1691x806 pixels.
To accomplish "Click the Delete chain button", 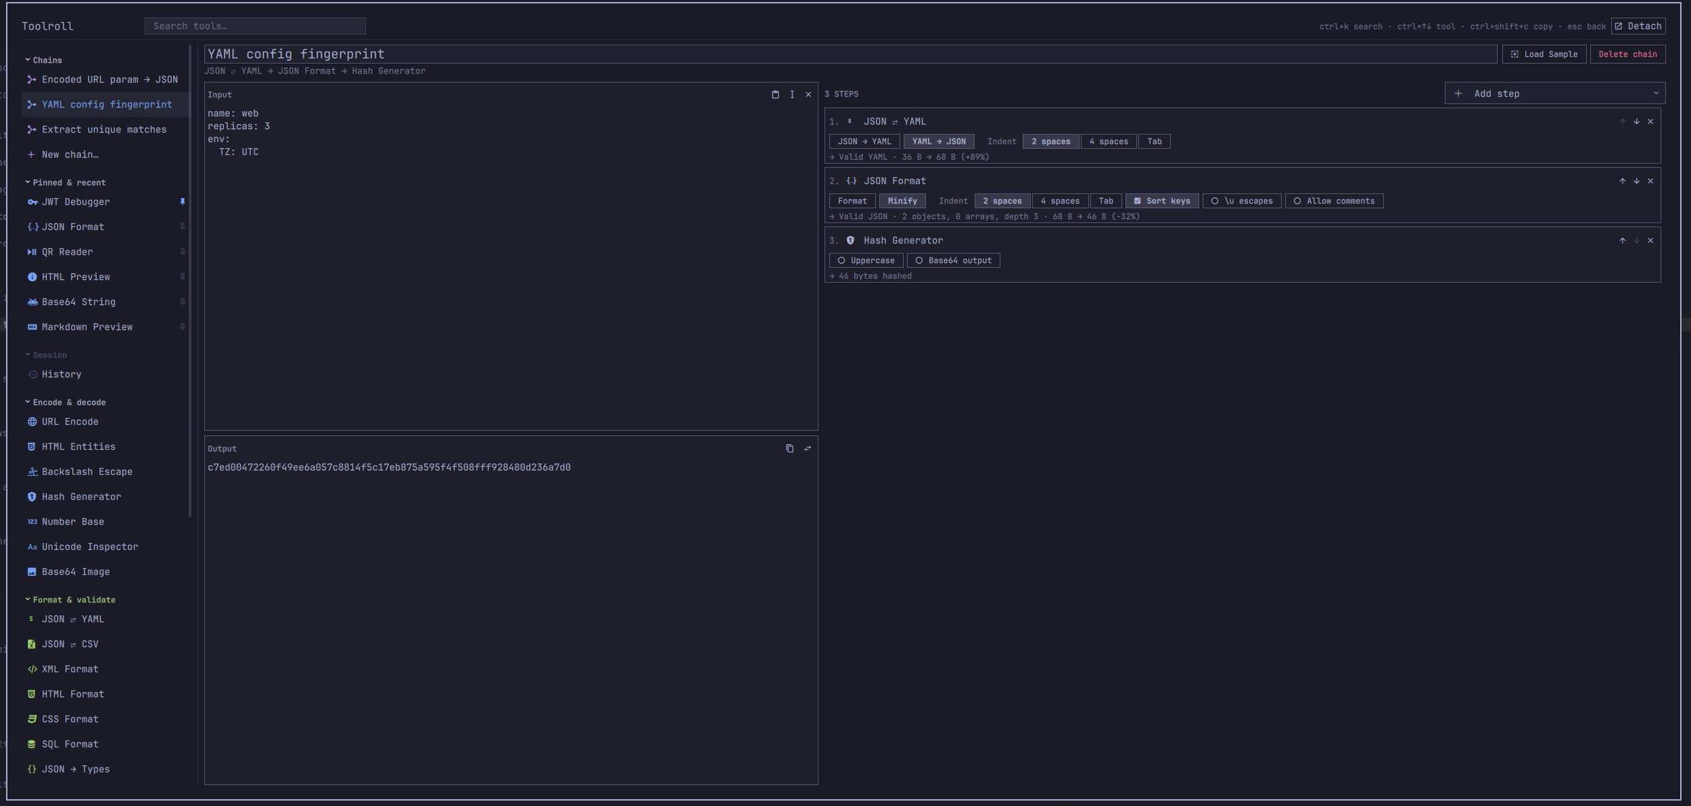I will click(1627, 54).
